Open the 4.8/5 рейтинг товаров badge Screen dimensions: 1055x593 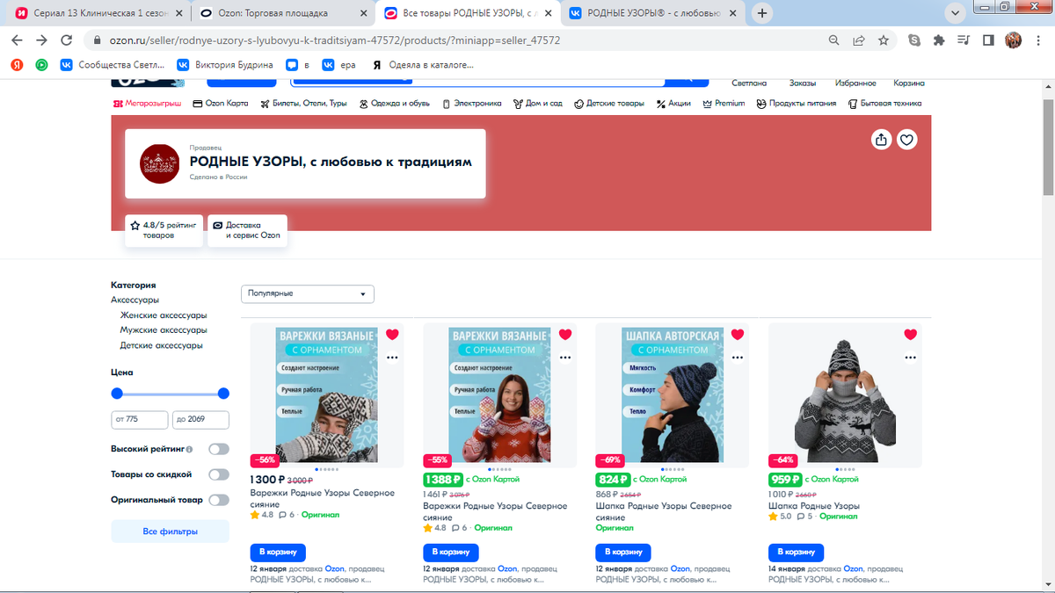click(164, 230)
